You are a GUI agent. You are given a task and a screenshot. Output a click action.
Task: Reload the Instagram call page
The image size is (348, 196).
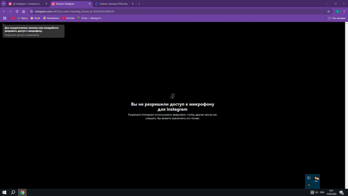(17, 11)
